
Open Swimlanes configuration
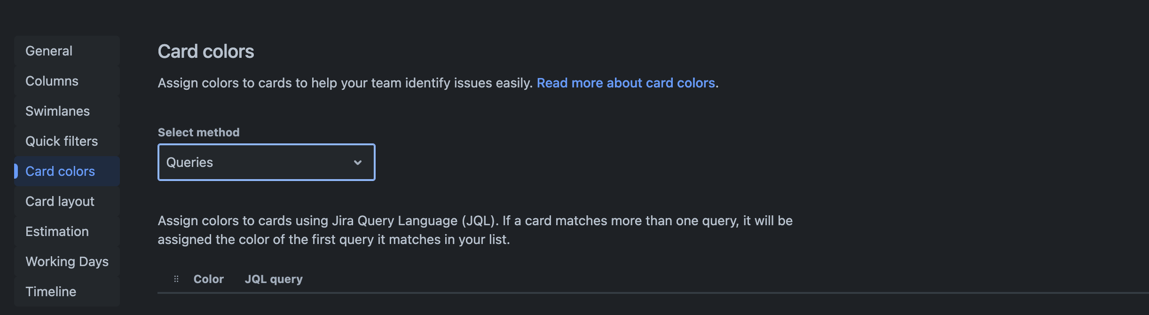[57, 111]
